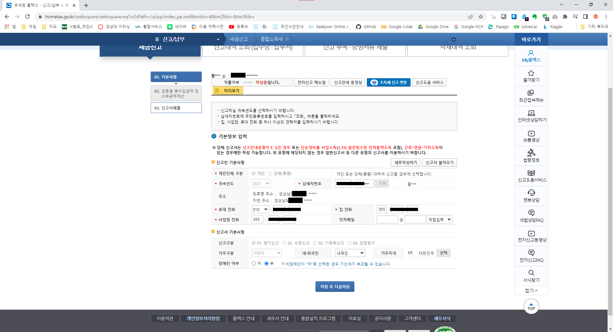Open 전자신고 매뉴얼

(x=311, y=82)
